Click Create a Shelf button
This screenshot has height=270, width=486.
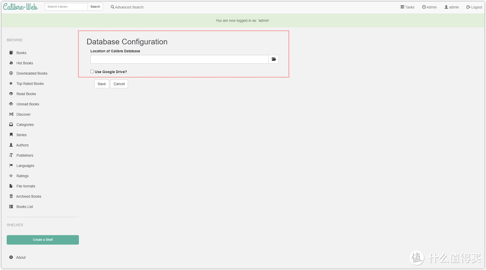tap(43, 240)
